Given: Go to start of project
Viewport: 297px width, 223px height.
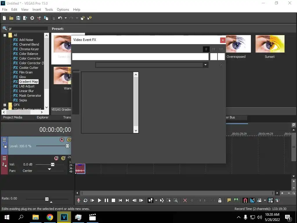Looking at the screenshot, I should coord(120,200).
